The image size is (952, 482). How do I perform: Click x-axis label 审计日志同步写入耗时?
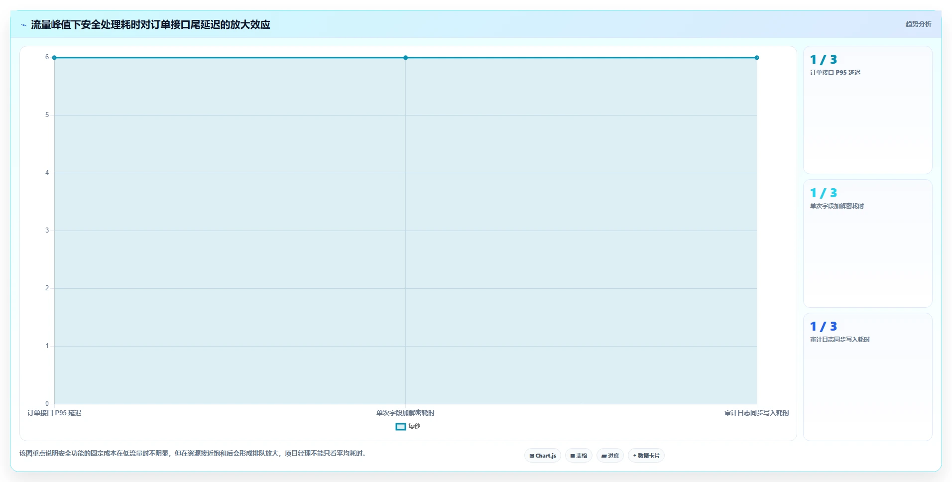[757, 413]
